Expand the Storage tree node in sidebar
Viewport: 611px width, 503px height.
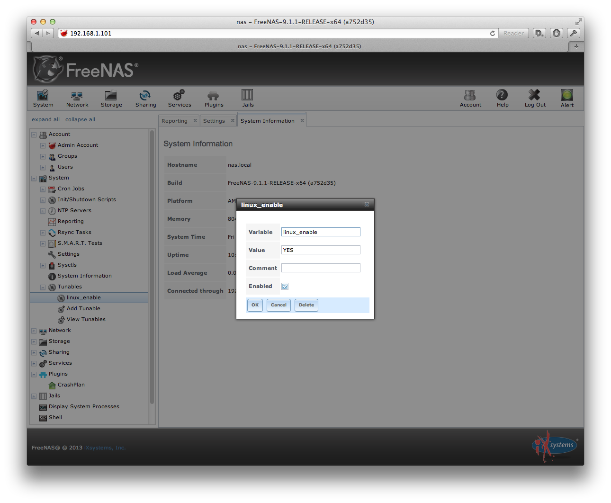tap(34, 341)
